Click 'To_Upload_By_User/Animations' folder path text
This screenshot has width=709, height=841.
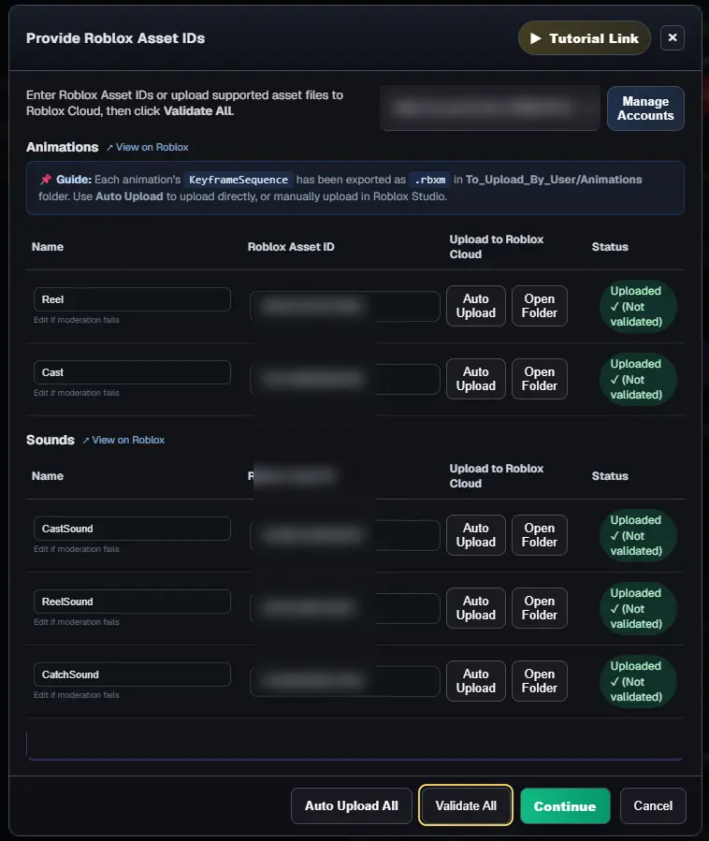554,179
